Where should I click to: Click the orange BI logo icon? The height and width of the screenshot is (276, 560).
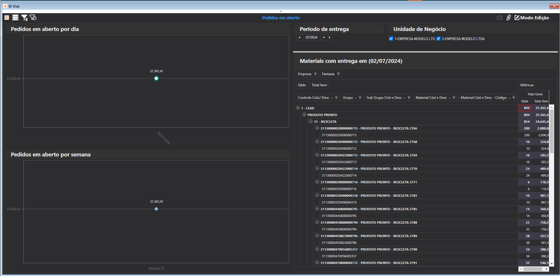7,18
